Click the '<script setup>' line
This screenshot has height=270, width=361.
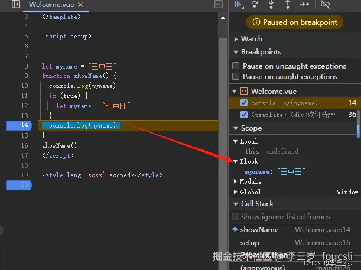coord(67,37)
